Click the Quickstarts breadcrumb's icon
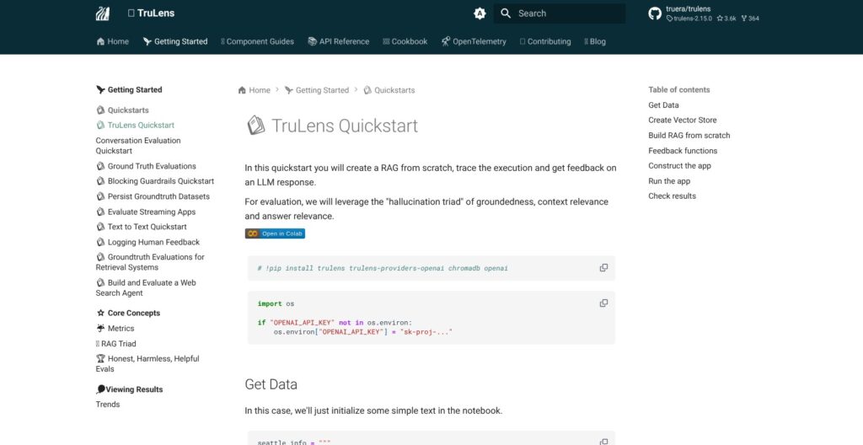 [x=367, y=90]
